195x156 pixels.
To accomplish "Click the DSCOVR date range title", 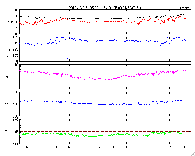I will coord(105,8).
